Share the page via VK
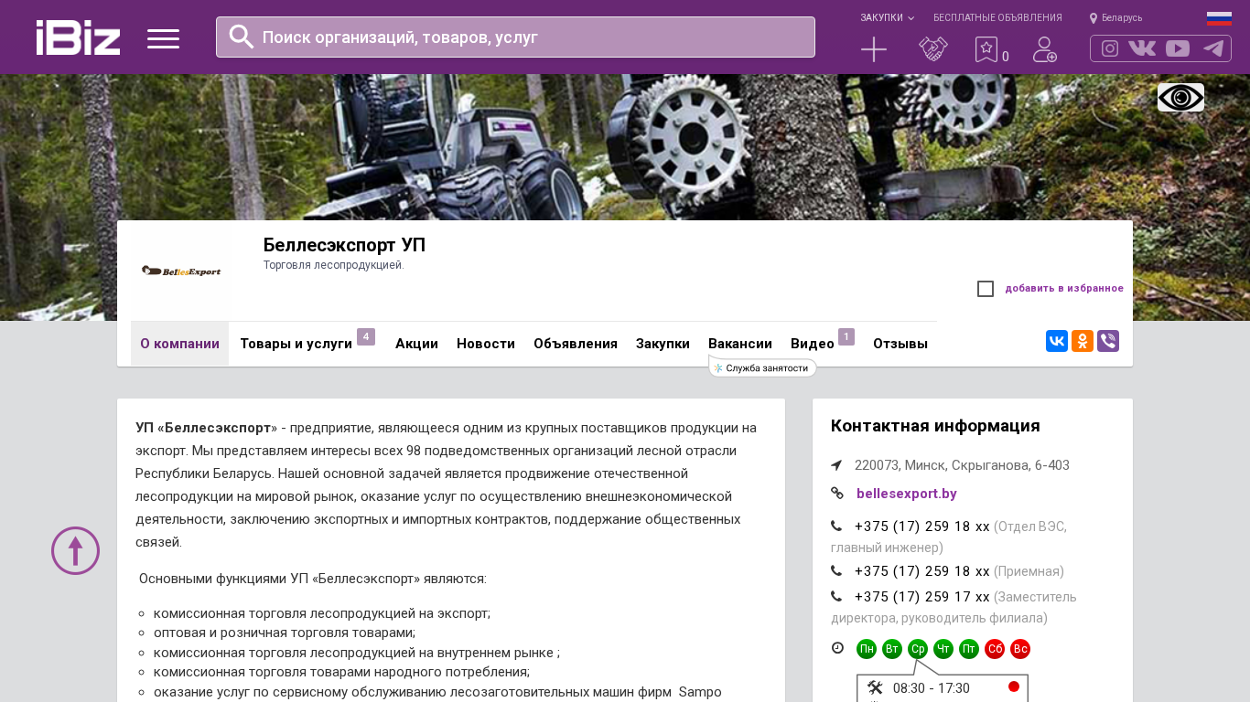 [x=1057, y=341]
